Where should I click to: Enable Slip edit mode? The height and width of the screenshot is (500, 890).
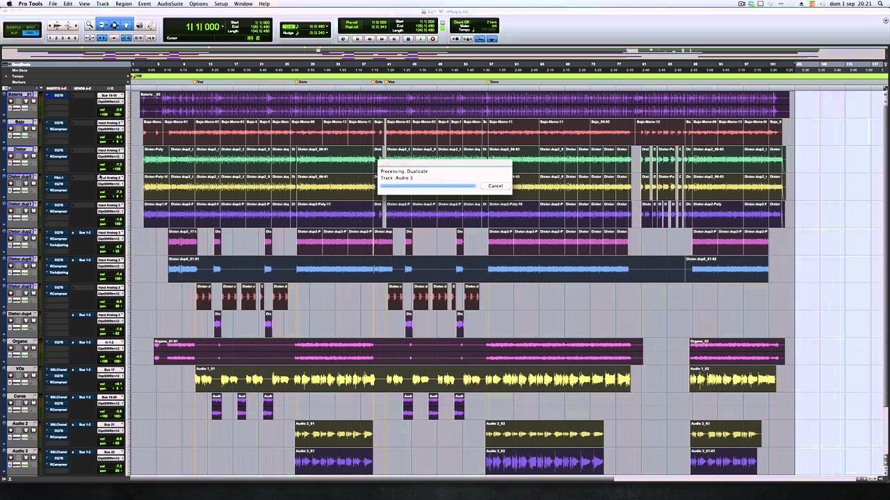point(13,33)
